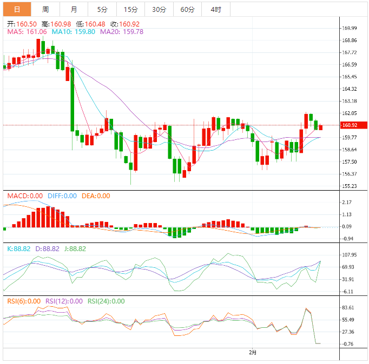
Task: Click the K:88.82 KDJ label
Action: (x=18, y=248)
